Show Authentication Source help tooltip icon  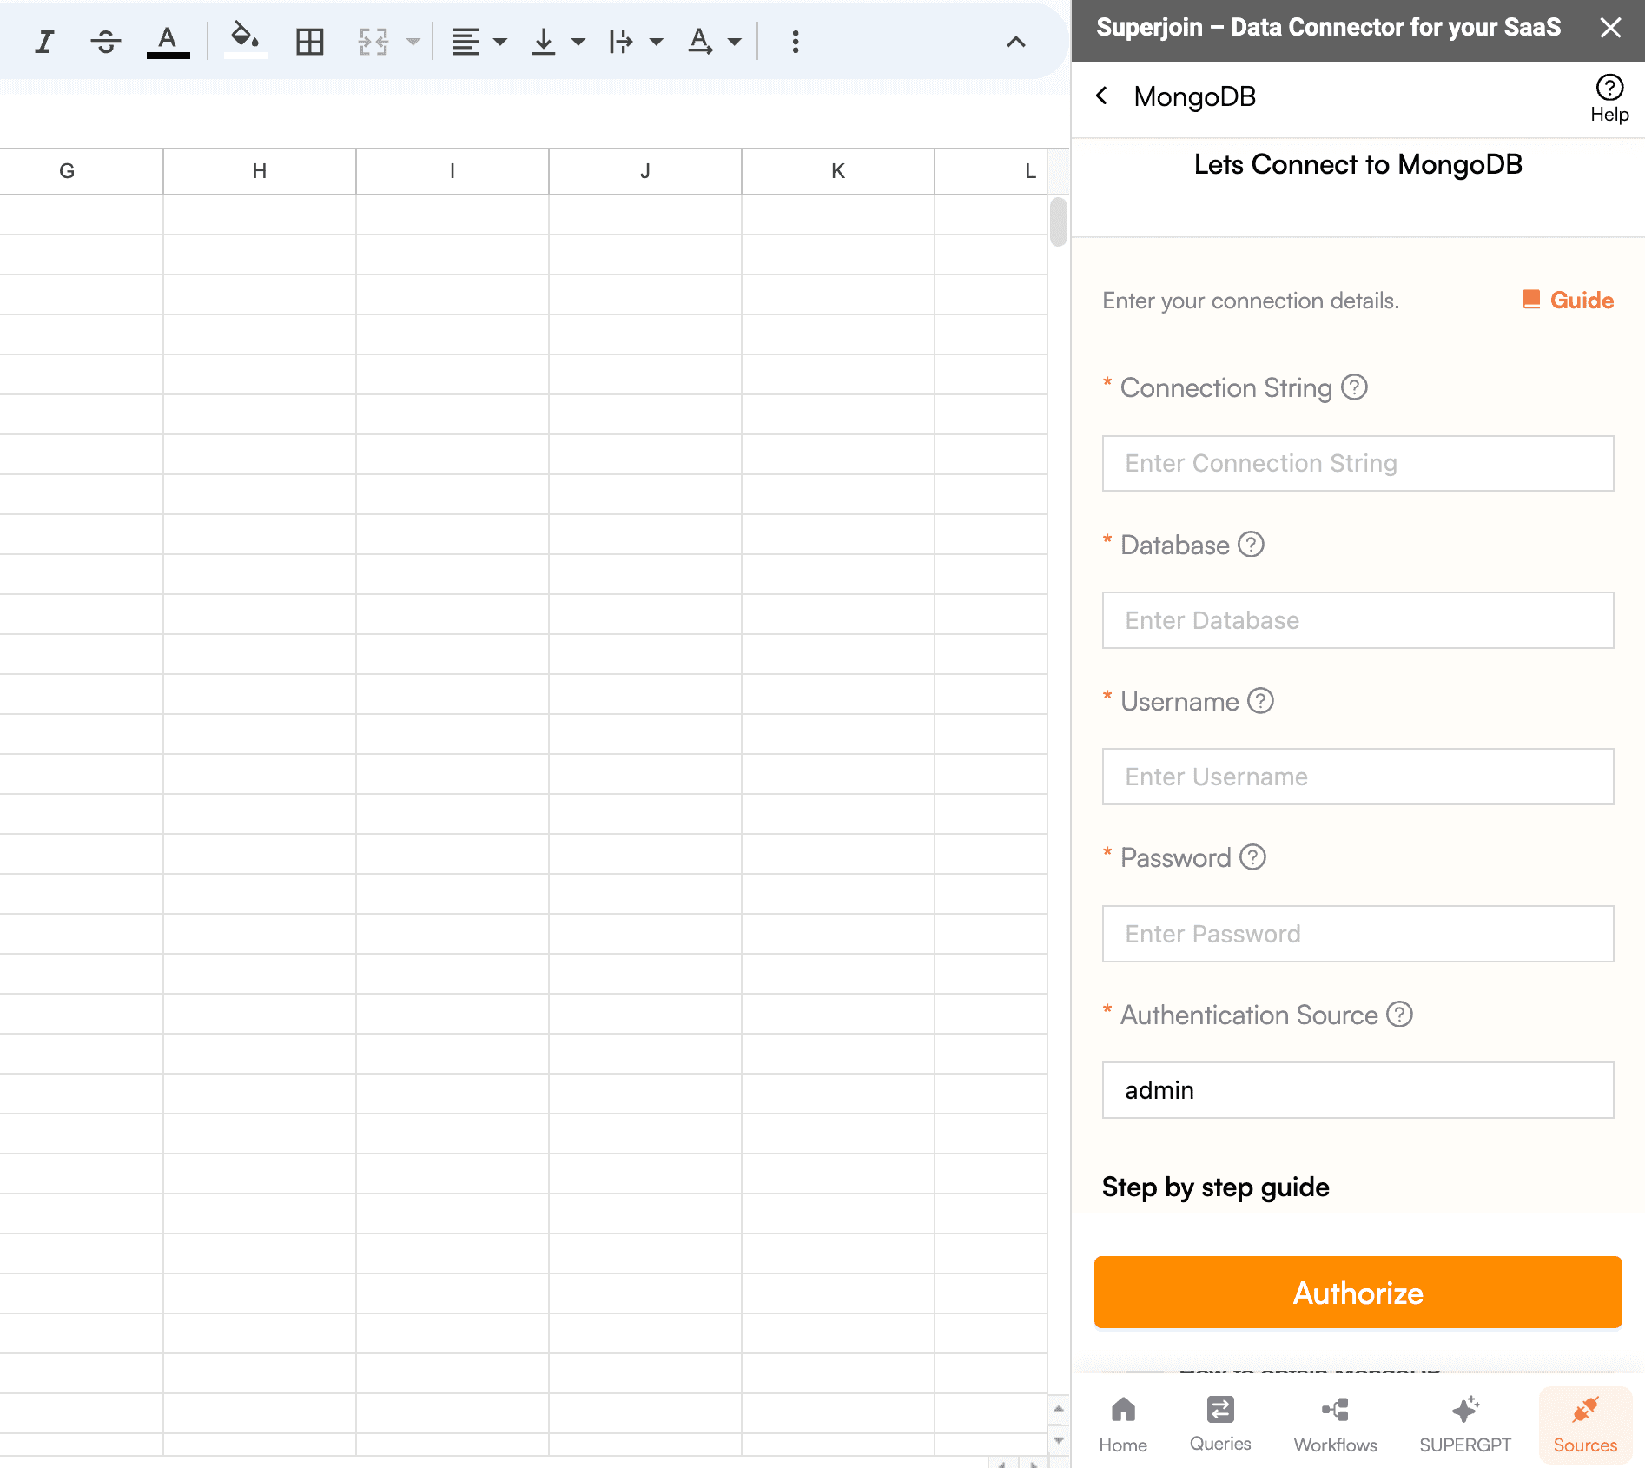pos(1399,1014)
